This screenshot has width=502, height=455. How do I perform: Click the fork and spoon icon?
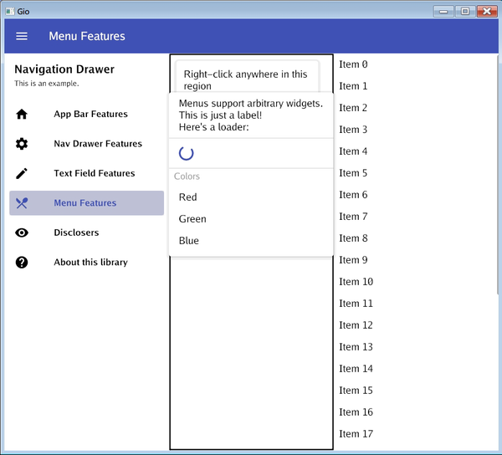coord(22,203)
